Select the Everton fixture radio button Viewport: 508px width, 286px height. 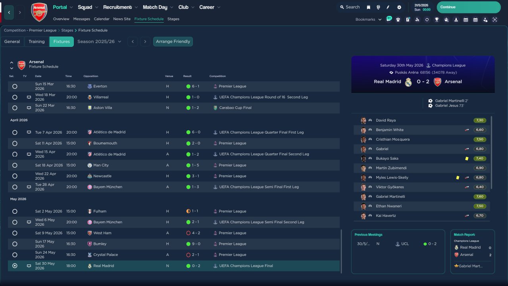pos(15,86)
